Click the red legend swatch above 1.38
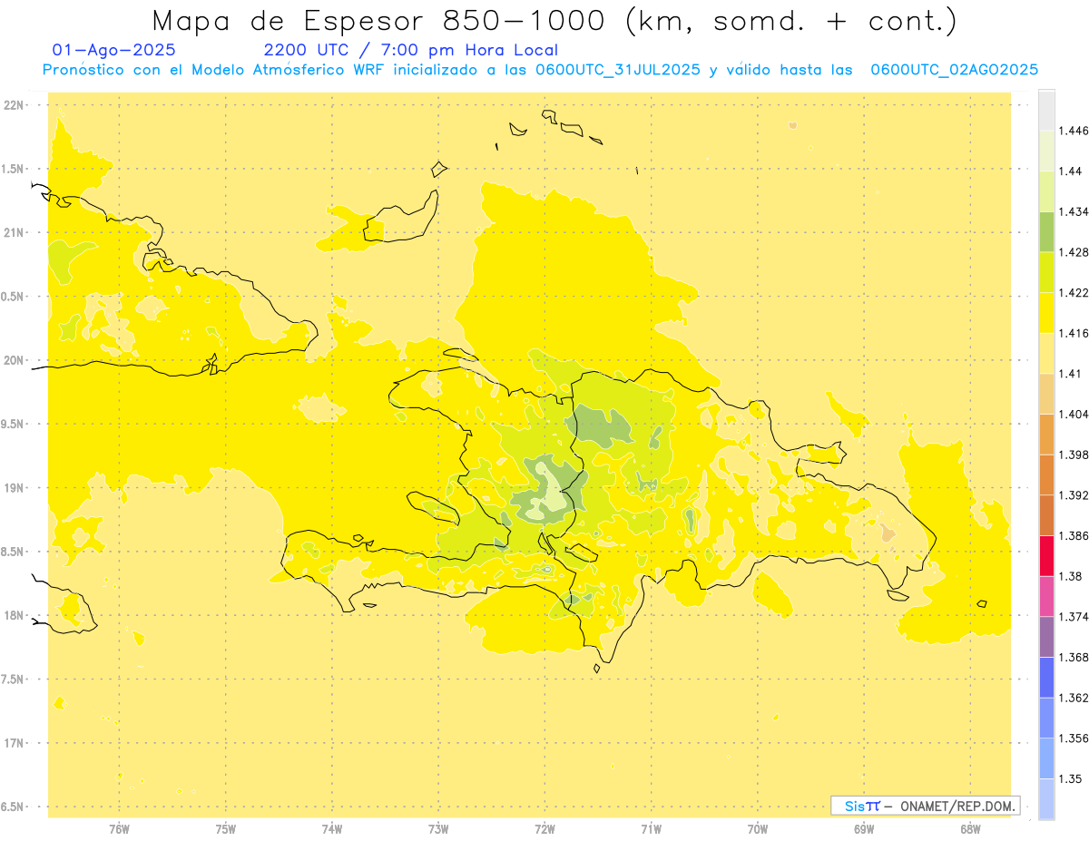Image resolution: width=1089 pixels, height=841 pixels. (x=1046, y=555)
